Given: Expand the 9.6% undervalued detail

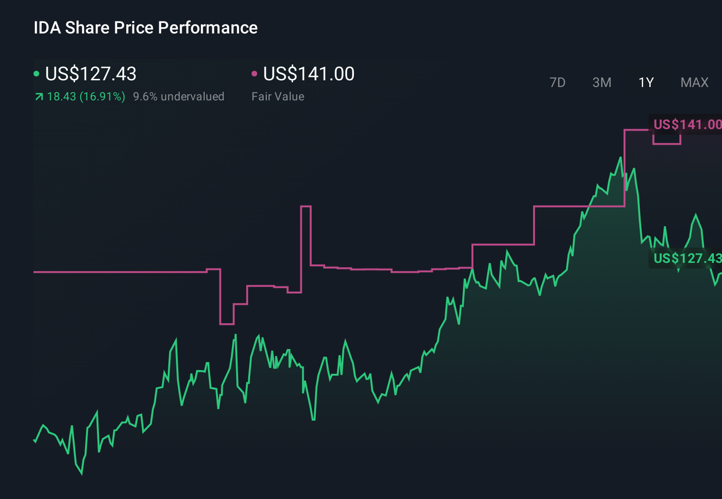Looking at the screenshot, I should click(179, 96).
